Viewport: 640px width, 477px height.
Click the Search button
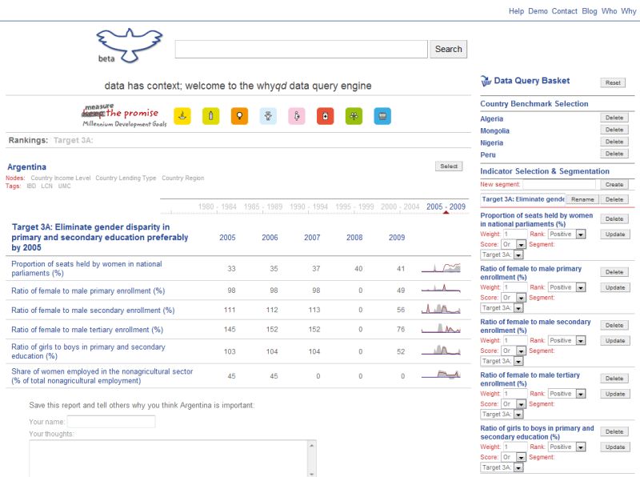point(448,49)
